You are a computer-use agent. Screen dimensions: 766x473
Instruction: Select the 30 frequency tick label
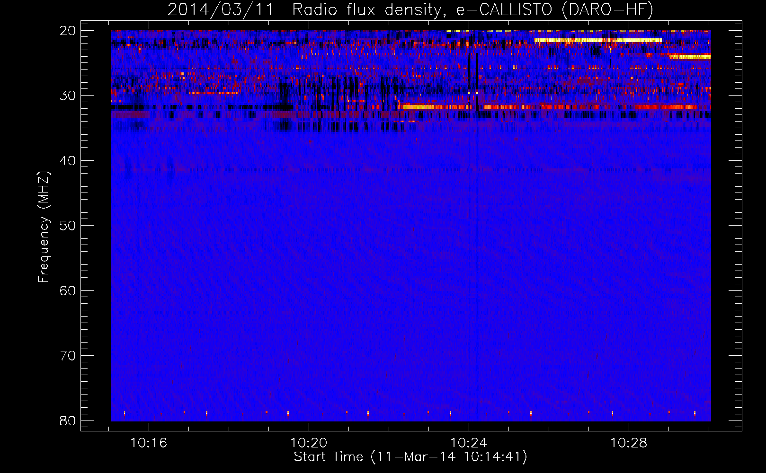tap(68, 96)
